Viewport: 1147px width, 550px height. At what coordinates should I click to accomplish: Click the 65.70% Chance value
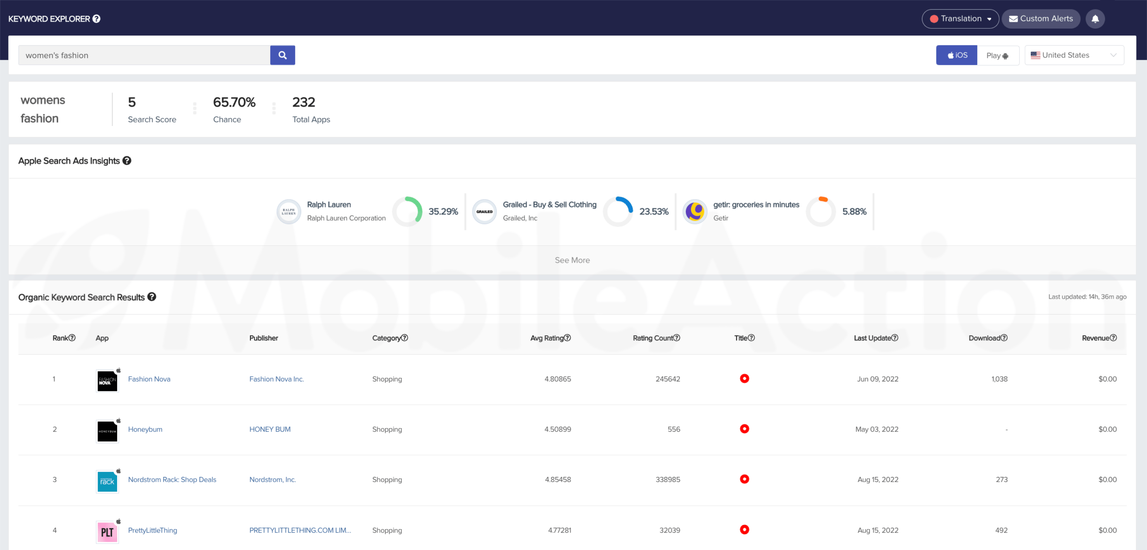click(x=234, y=102)
